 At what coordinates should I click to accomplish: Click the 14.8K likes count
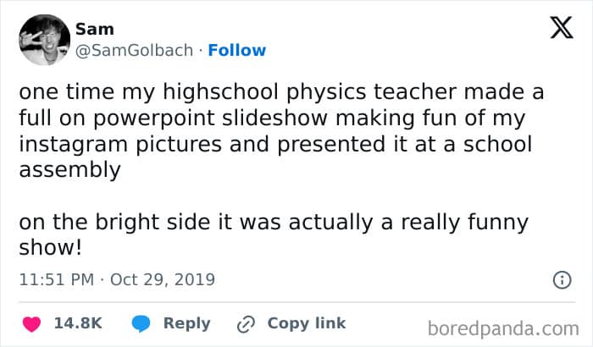pyautogui.click(x=78, y=323)
